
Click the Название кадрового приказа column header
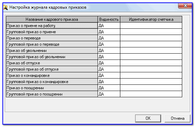coord(52,19)
